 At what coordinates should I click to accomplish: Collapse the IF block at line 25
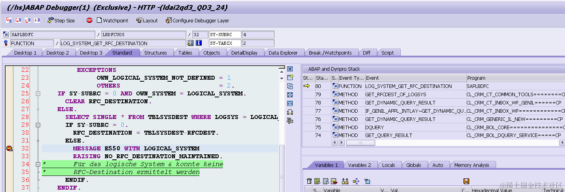(38, 93)
